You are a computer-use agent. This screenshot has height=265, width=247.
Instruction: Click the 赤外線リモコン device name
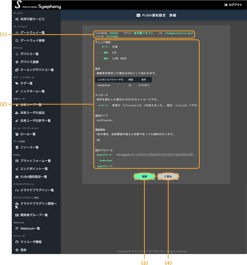click(143, 33)
